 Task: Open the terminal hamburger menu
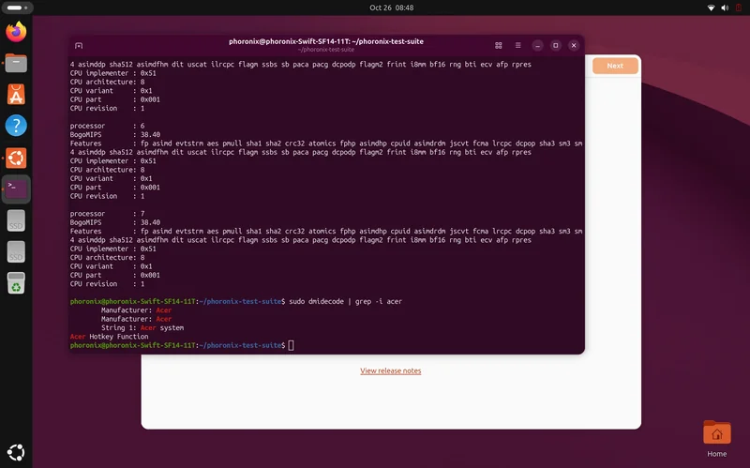tap(518, 45)
